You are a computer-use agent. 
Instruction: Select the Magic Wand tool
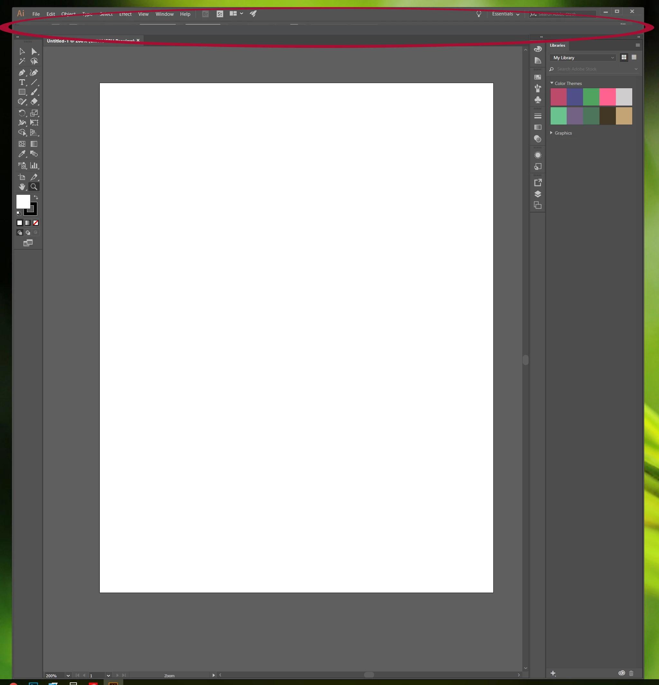(x=22, y=61)
